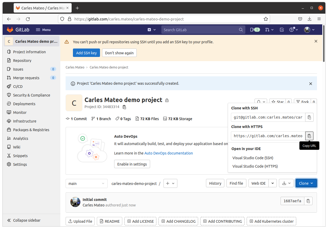This screenshot has width=328, height=229.
Task: Click the Packages & Registries icon
Action: [9, 130]
